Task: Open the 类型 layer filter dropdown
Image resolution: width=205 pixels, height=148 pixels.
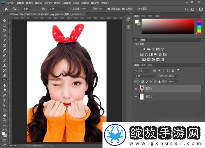Action: [x=142, y=71]
